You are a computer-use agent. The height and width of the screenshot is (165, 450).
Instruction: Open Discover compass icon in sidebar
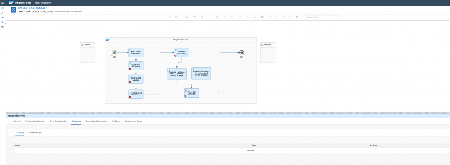click(2, 8)
